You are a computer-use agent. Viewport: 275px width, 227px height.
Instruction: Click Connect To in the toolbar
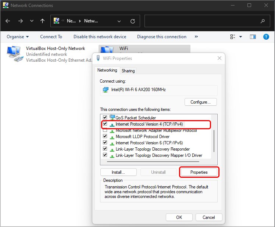(x=51, y=37)
